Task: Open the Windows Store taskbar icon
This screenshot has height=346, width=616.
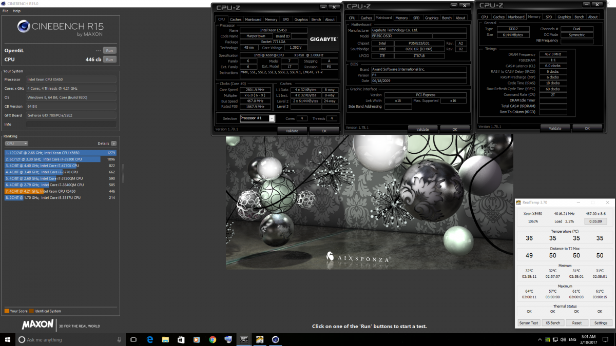Action: click(181, 339)
